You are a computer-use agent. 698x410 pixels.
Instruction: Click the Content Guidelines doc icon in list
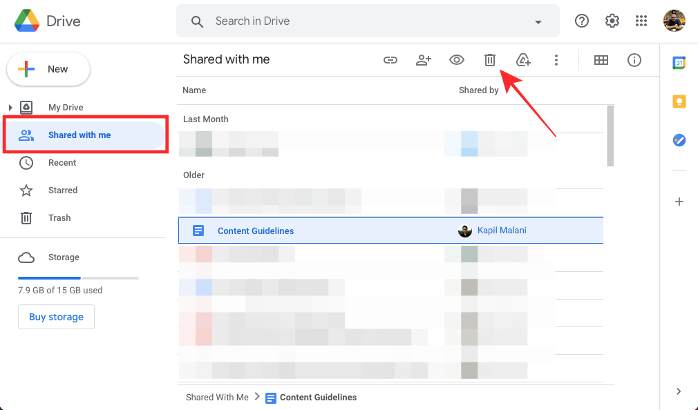pyautogui.click(x=198, y=231)
